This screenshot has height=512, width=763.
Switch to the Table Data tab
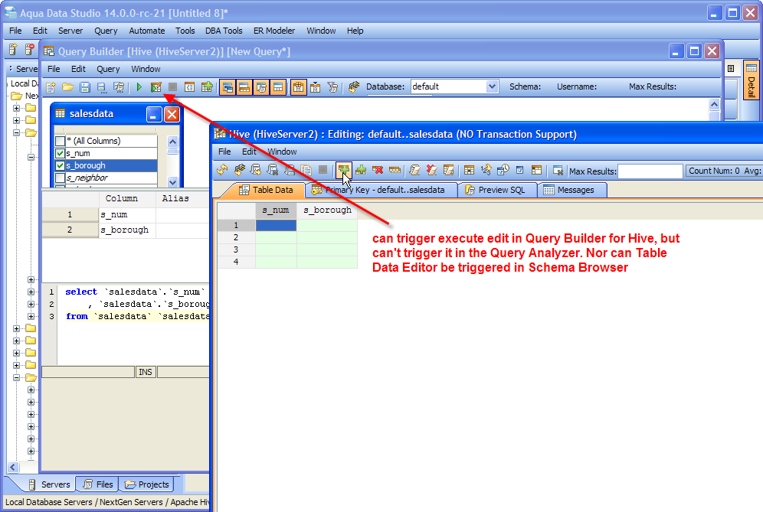(266, 190)
